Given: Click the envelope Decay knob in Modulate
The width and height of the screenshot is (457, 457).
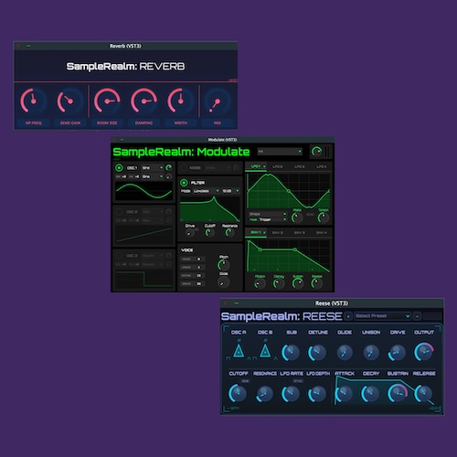Looking at the screenshot, I should (x=279, y=284).
